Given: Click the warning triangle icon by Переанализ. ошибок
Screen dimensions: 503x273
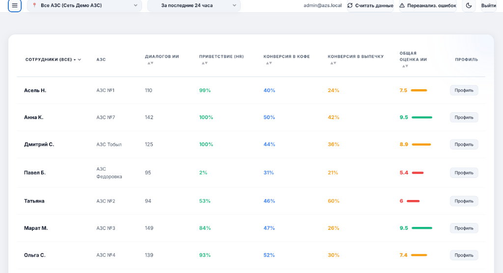Looking at the screenshot, I should tap(402, 5).
